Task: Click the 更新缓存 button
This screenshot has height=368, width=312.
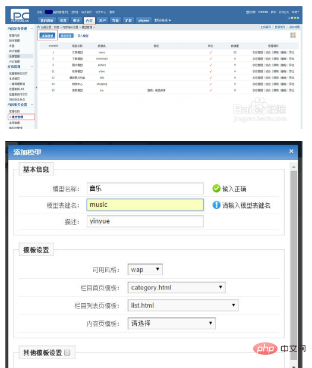Action: tap(280, 27)
